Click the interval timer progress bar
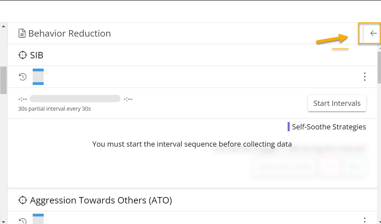 [75, 99]
